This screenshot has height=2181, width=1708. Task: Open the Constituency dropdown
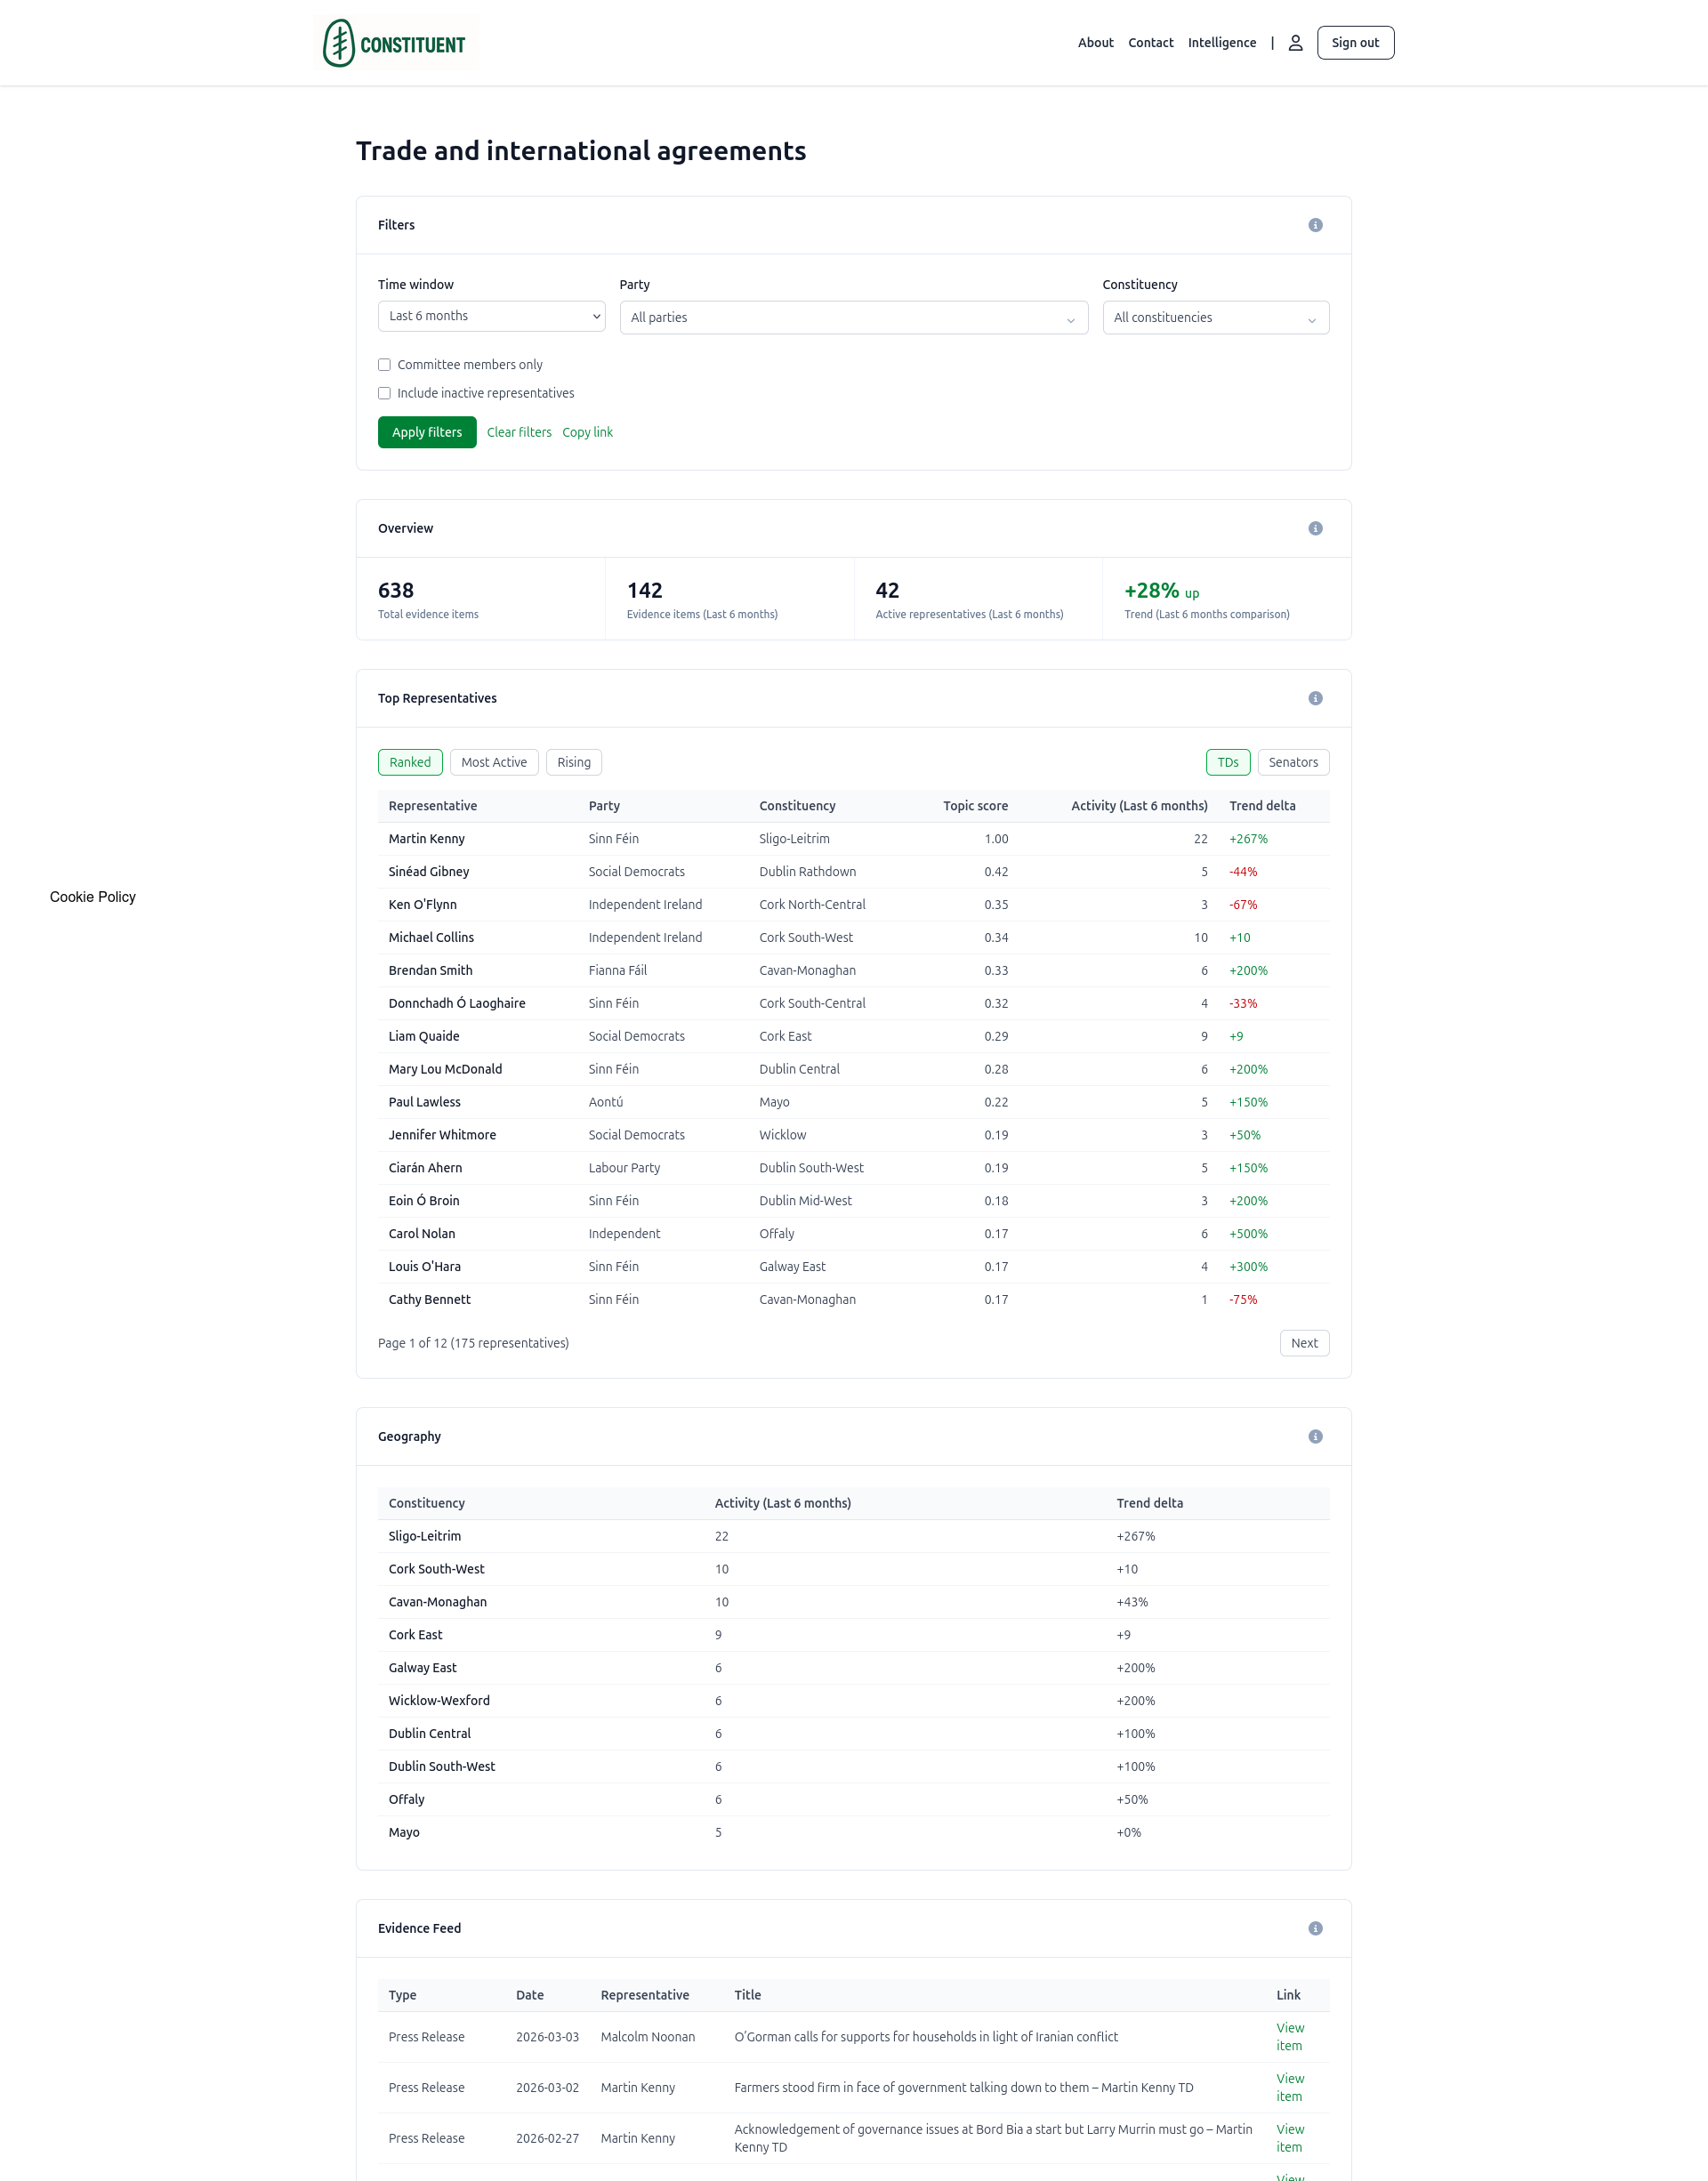pos(1215,317)
